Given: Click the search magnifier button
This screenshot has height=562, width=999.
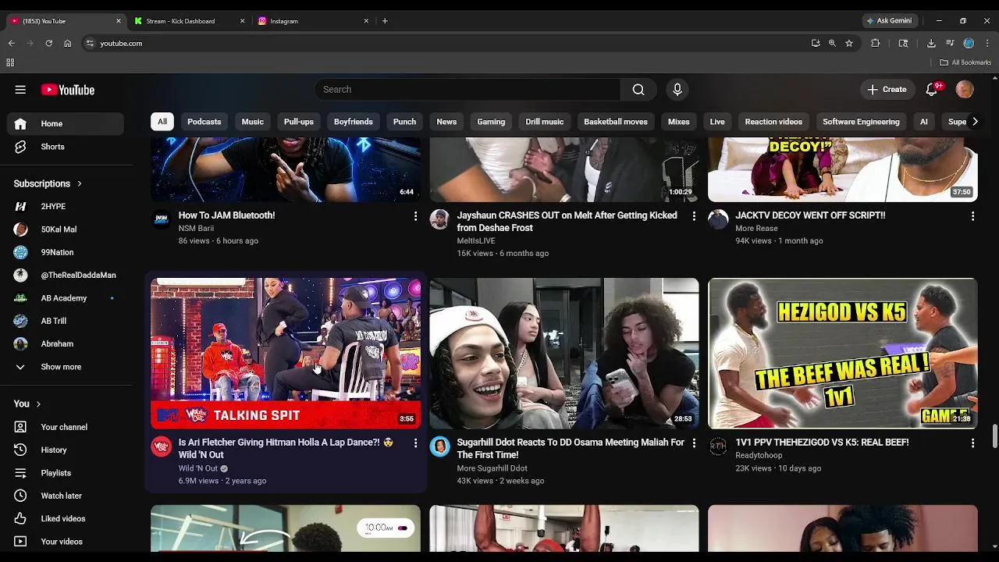Looking at the screenshot, I should (x=638, y=90).
